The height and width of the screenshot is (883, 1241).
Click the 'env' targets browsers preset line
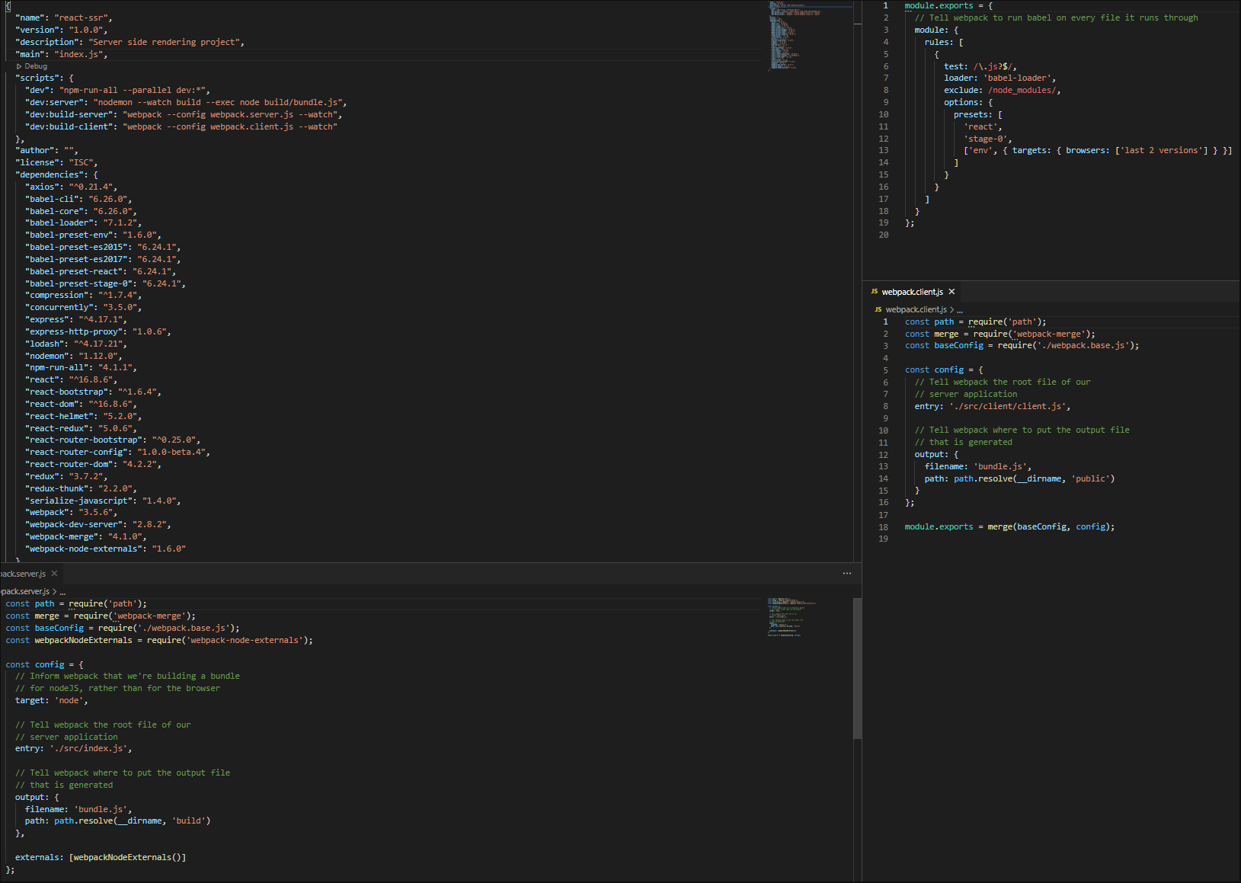[x=1098, y=150]
